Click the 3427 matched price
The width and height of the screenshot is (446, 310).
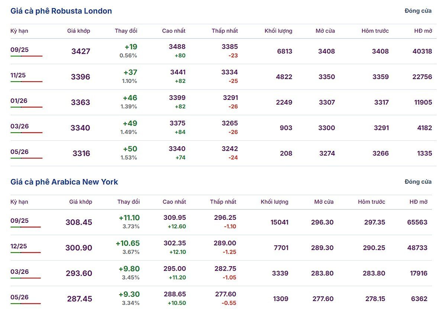point(81,51)
